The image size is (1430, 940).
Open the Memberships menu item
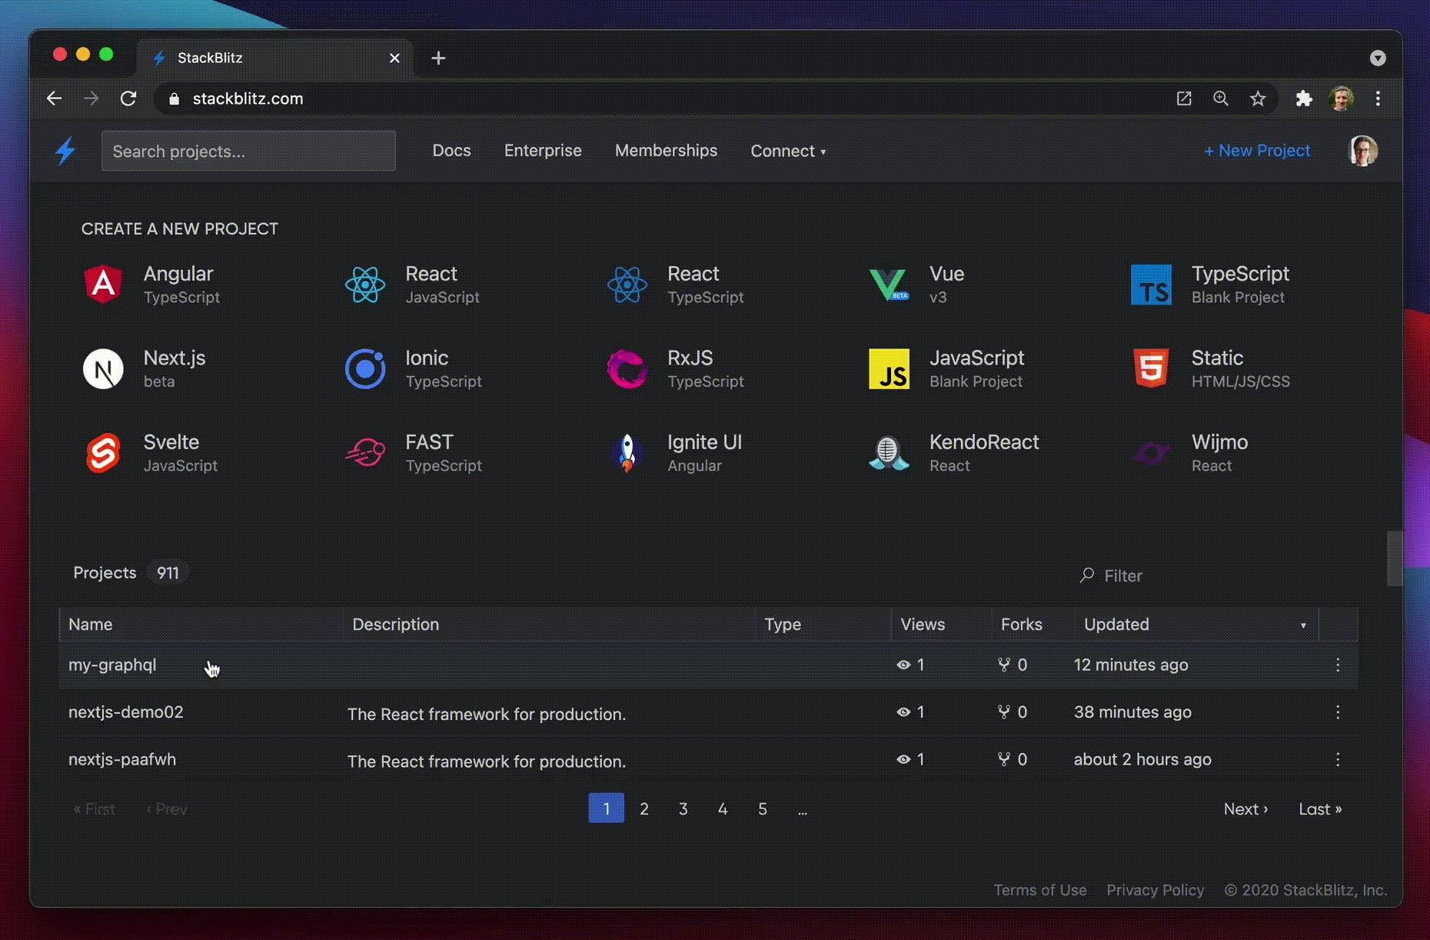pos(666,151)
